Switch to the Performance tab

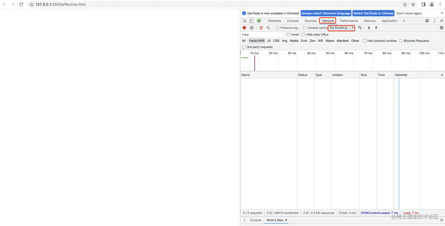click(x=349, y=21)
